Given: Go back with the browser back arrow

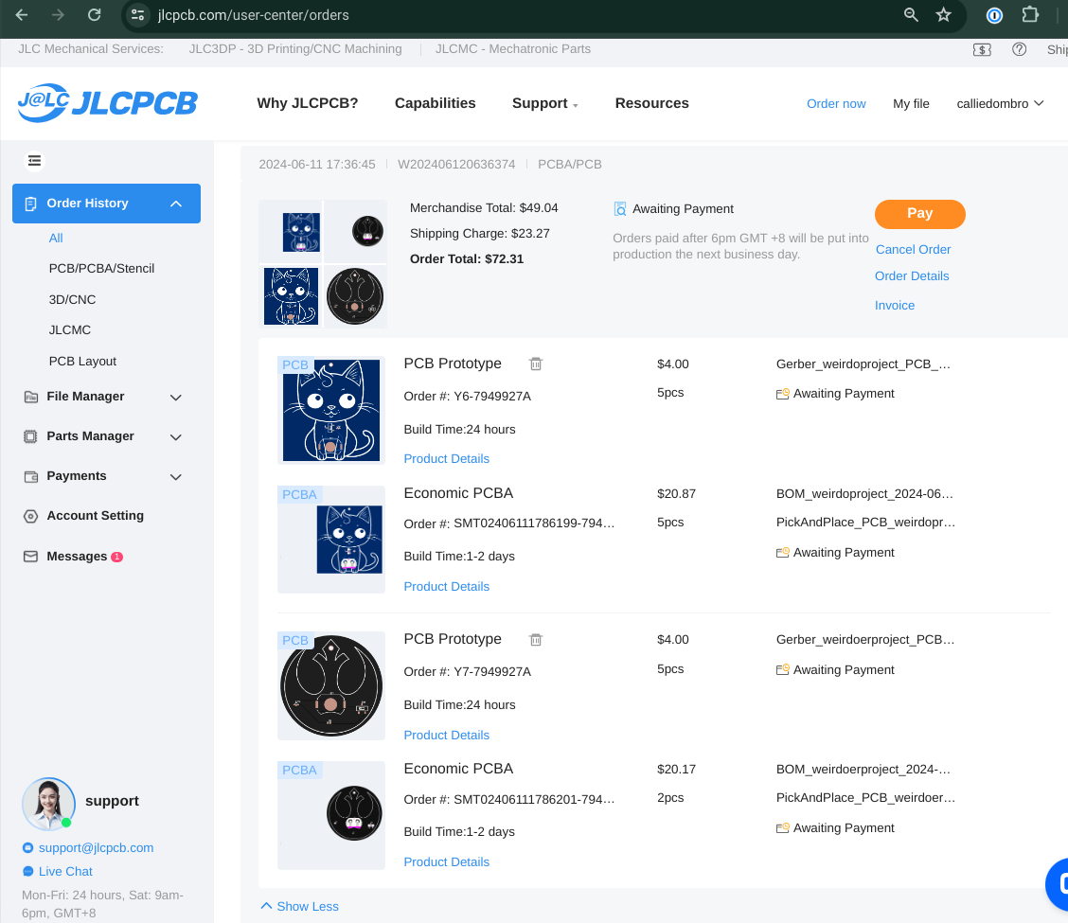Looking at the screenshot, I should (22, 15).
